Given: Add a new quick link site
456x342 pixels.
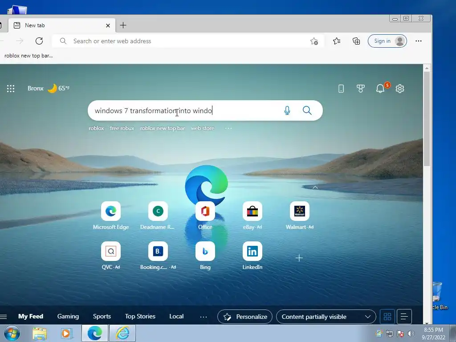Looking at the screenshot, I should click(299, 258).
